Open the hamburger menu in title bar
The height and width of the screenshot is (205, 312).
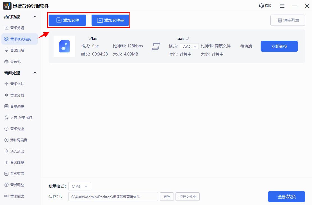click(x=282, y=6)
